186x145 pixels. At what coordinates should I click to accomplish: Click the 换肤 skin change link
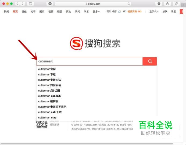tap(165, 12)
